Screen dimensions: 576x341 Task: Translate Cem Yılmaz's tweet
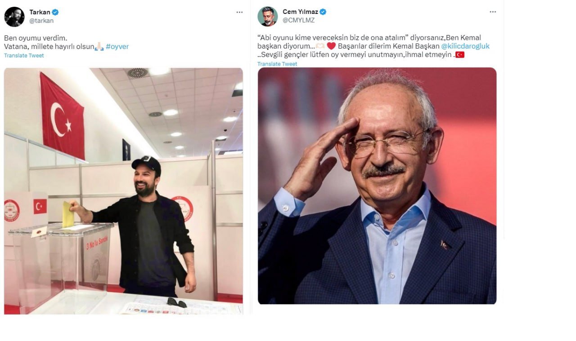pyautogui.click(x=277, y=64)
